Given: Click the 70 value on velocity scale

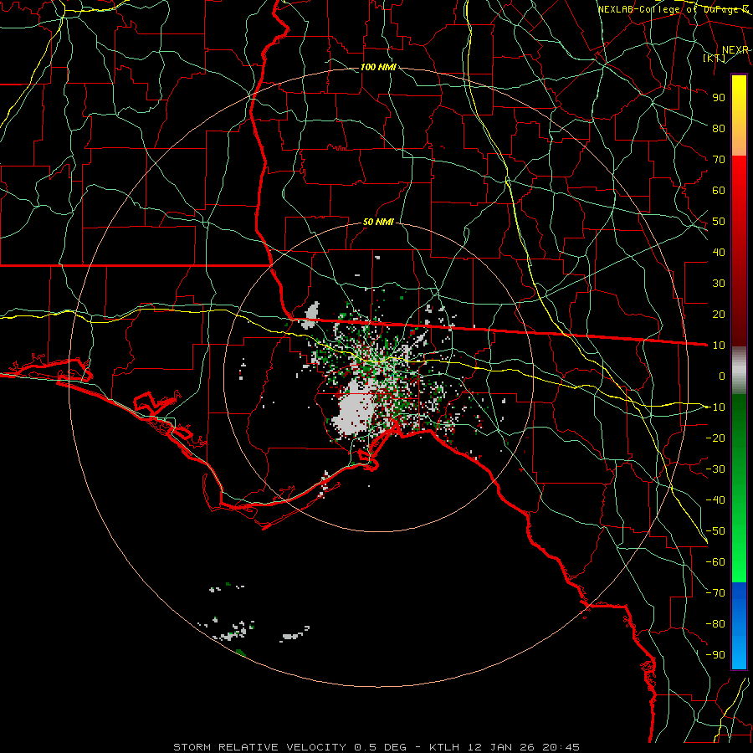Looking at the screenshot, I should pyautogui.click(x=719, y=160).
